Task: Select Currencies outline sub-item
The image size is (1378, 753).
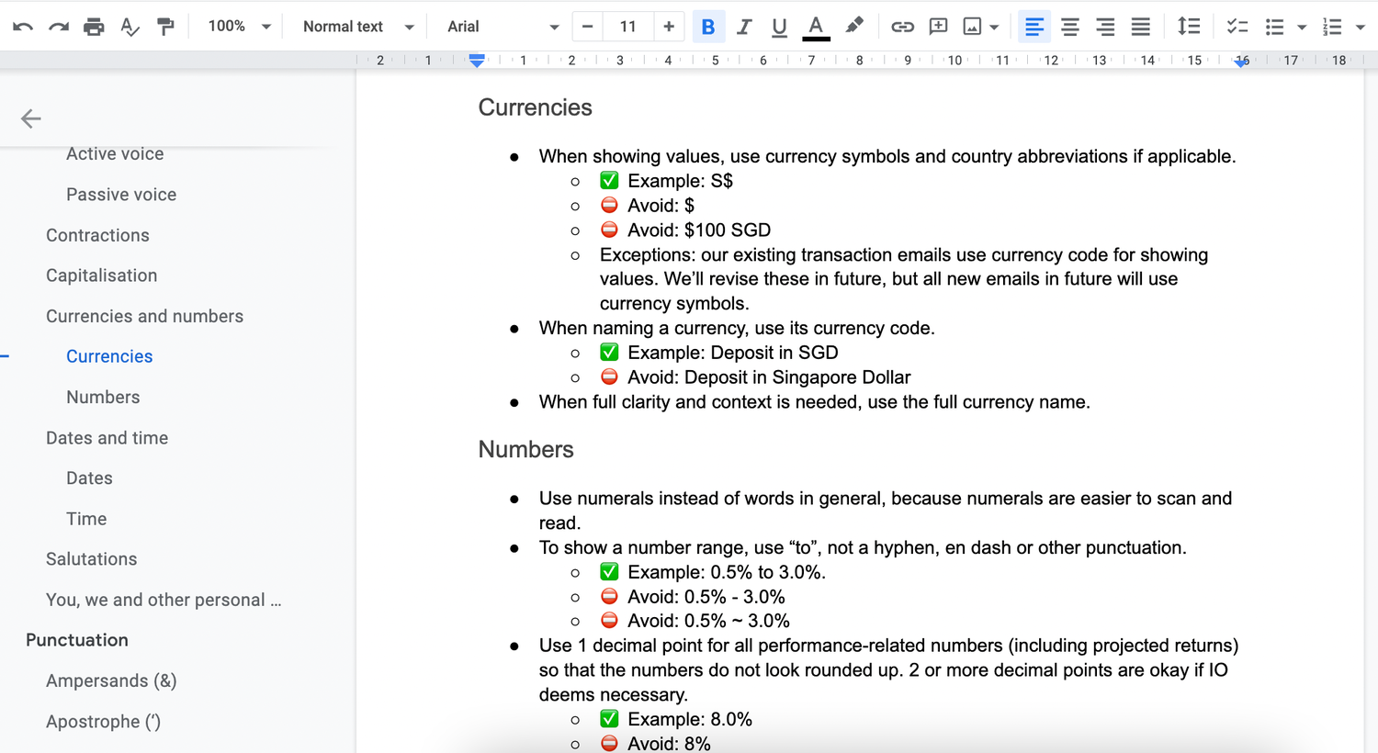Action: [109, 356]
